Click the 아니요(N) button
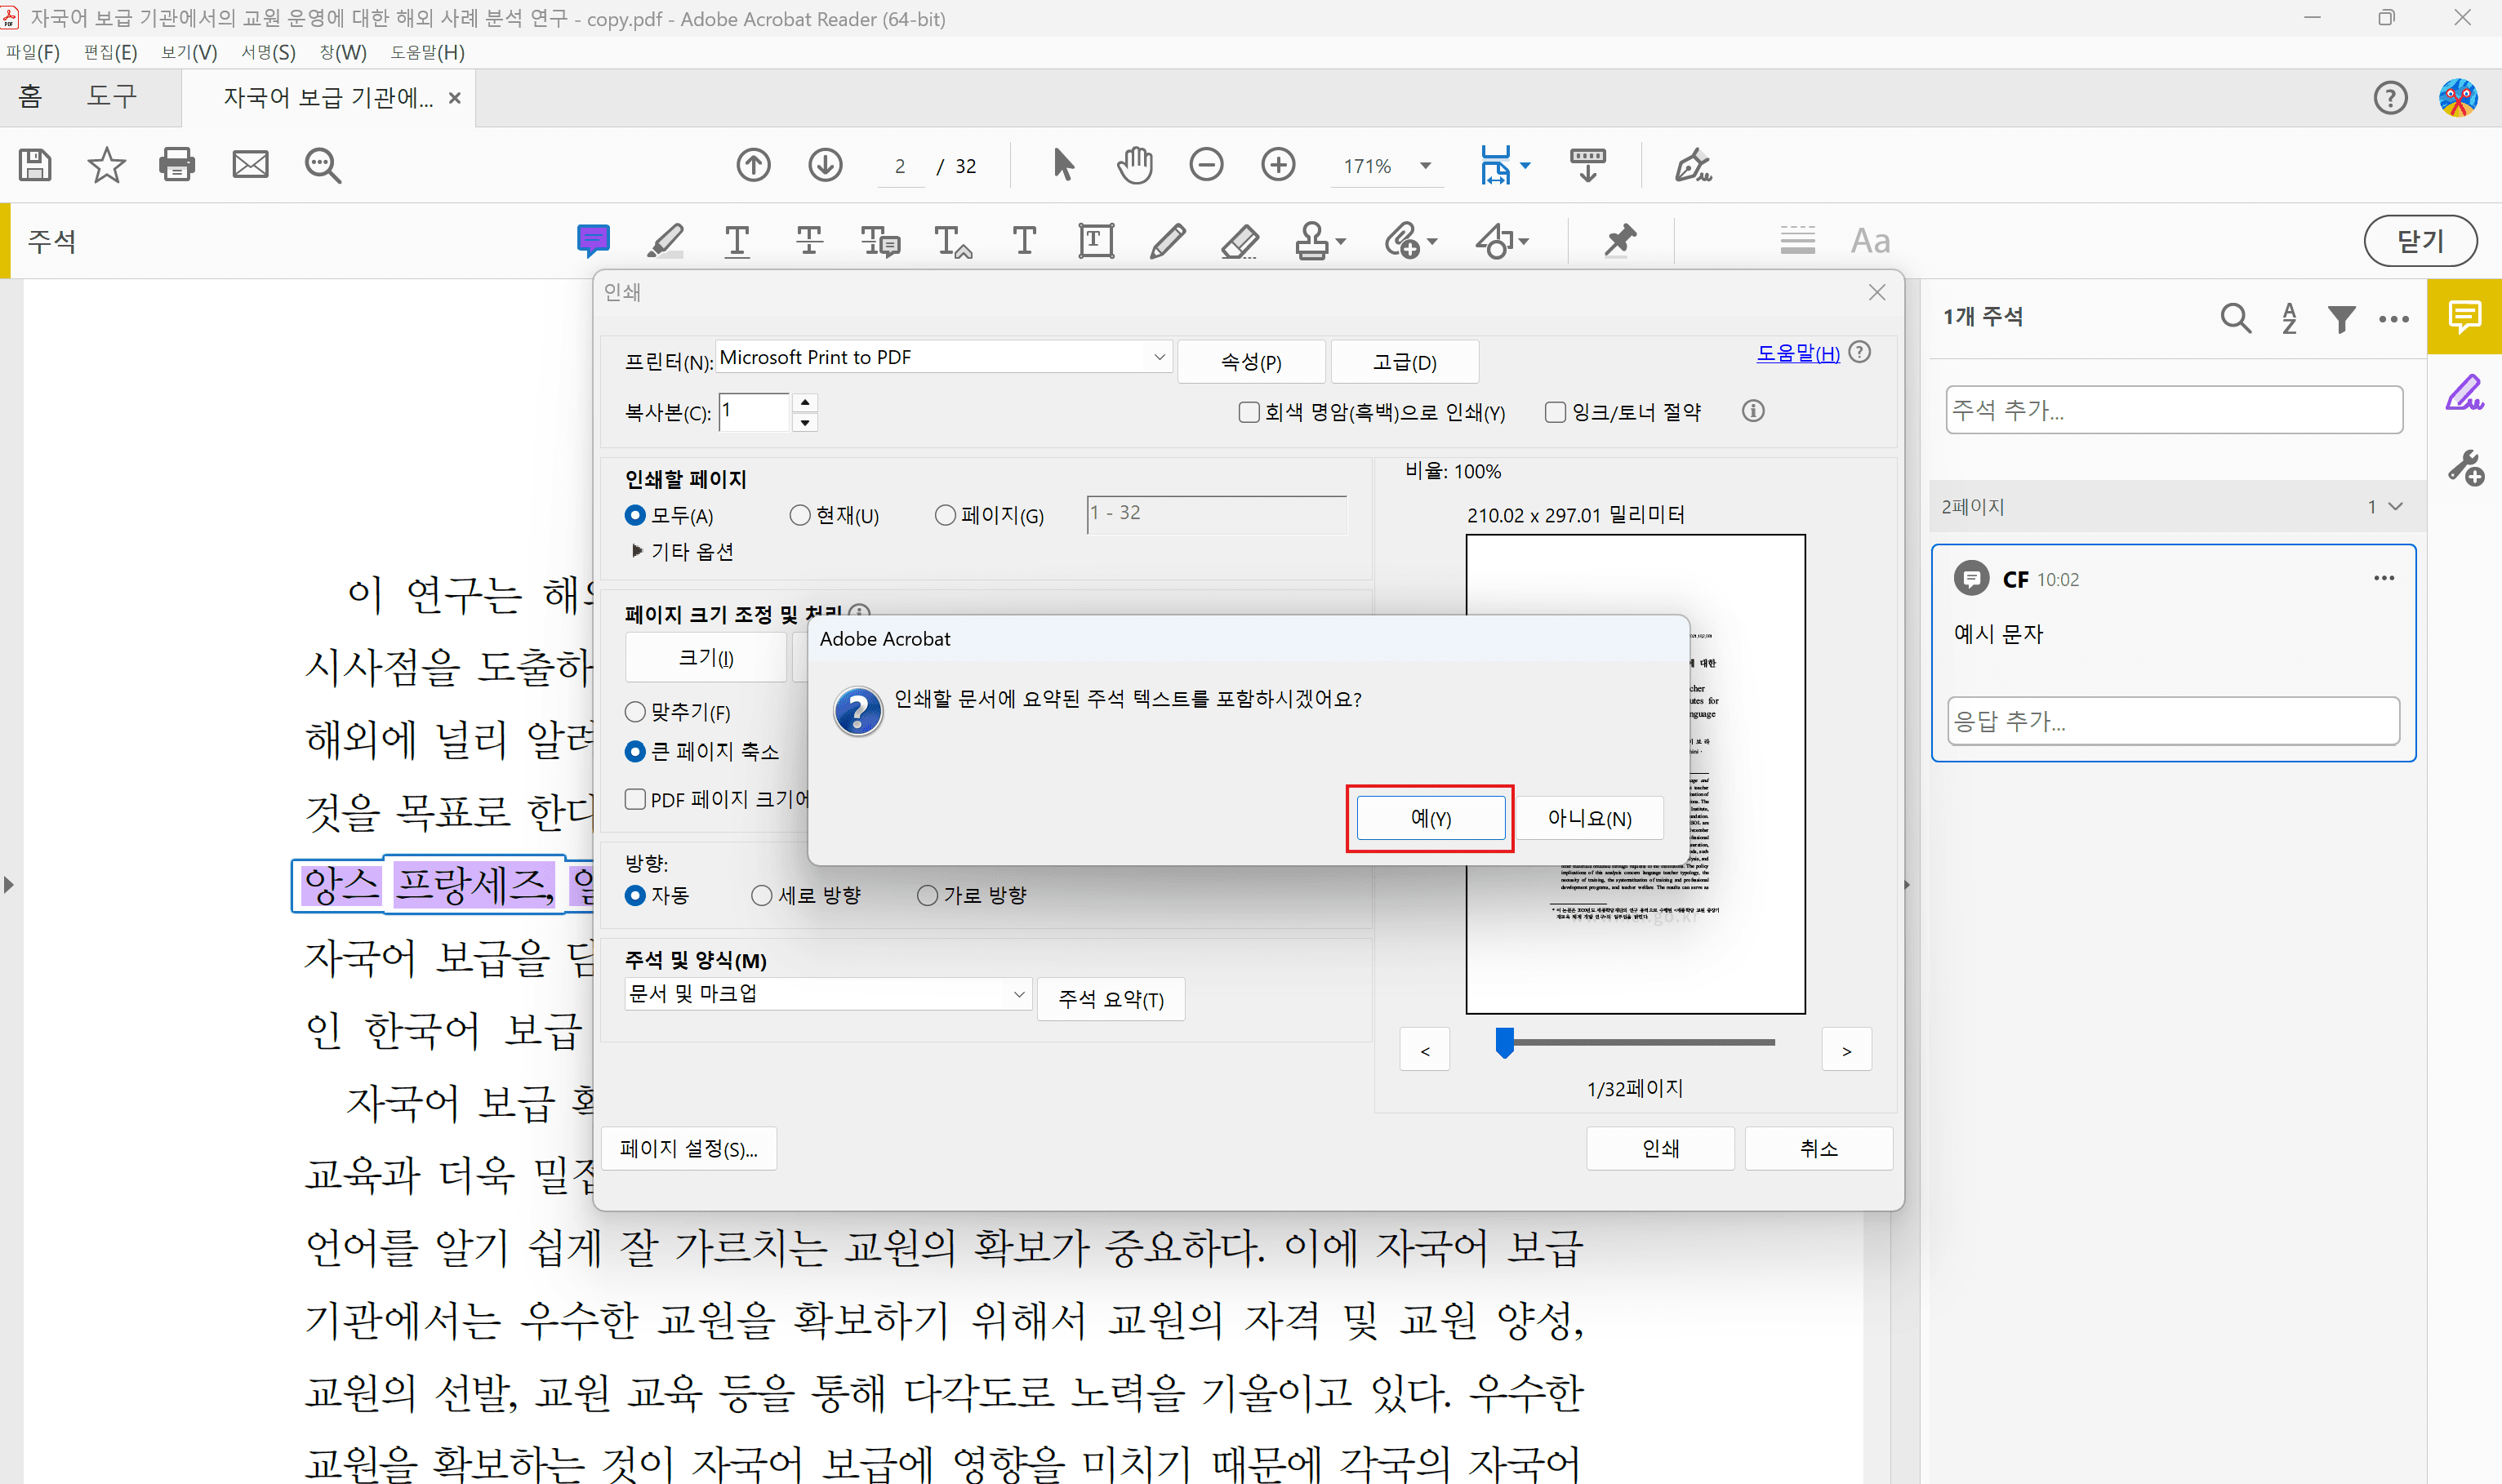The height and width of the screenshot is (1484, 2502). point(1590,818)
